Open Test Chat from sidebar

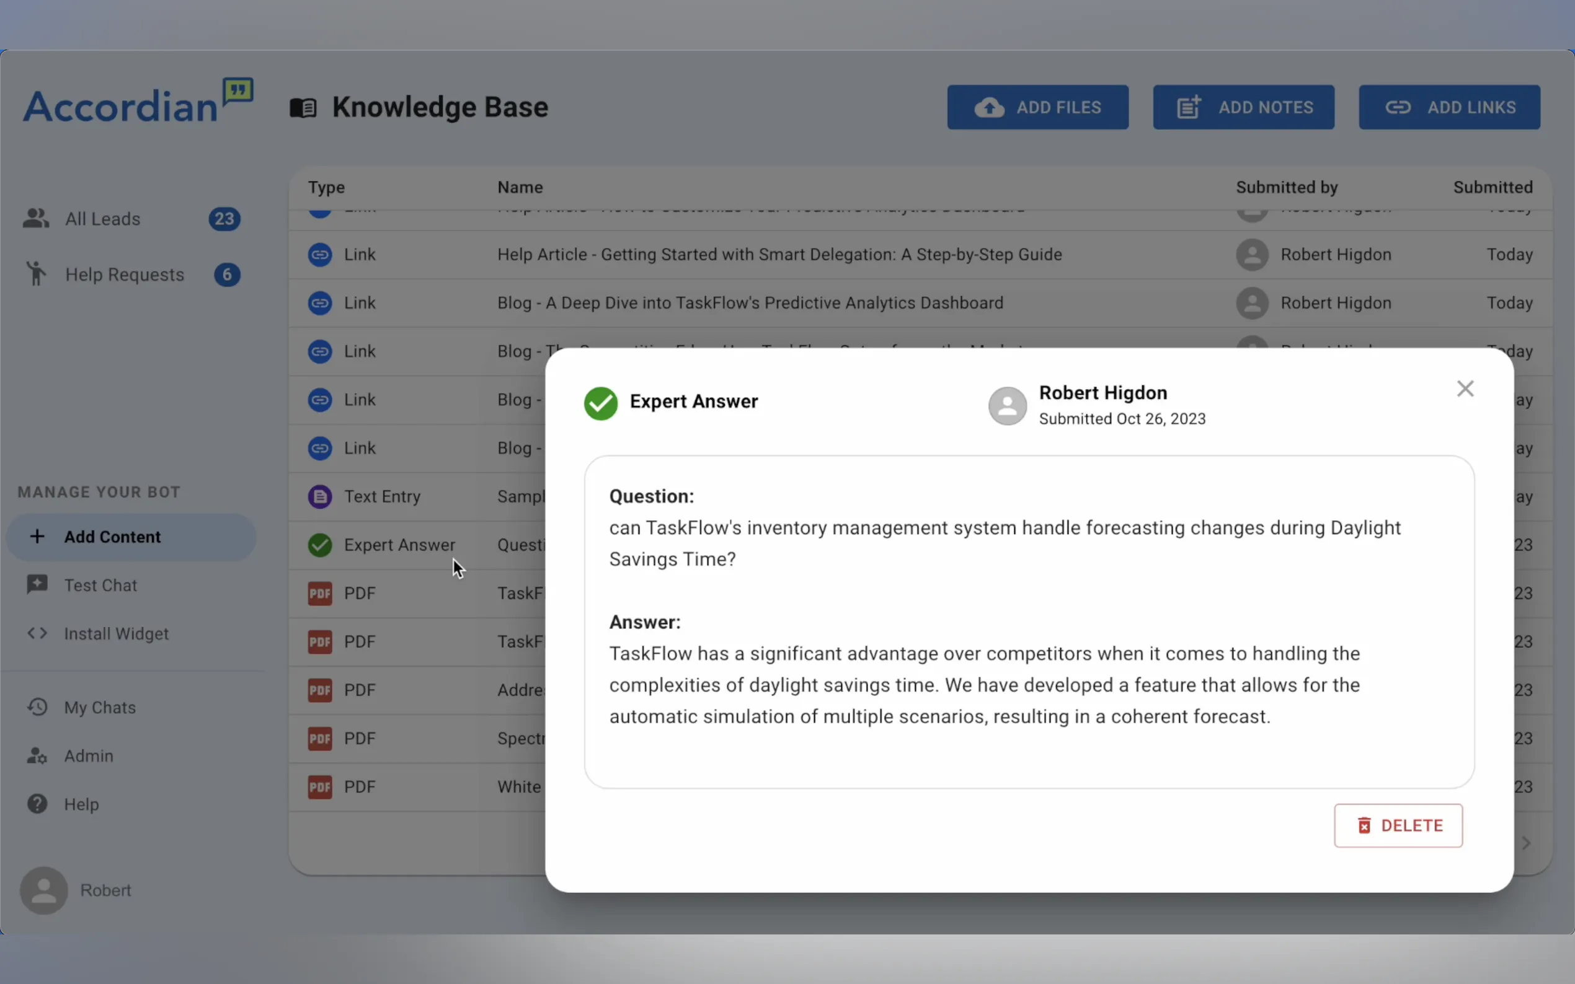[100, 585]
